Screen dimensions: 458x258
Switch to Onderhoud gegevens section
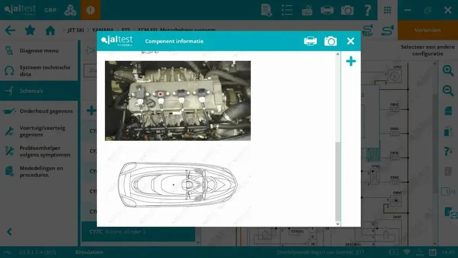(x=45, y=111)
